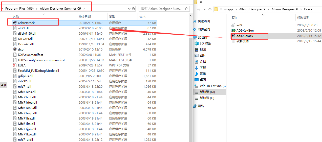This screenshot has height=142, width=322.
Task: Select d3dx9_30.dll file icon
Action: click(15, 33)
